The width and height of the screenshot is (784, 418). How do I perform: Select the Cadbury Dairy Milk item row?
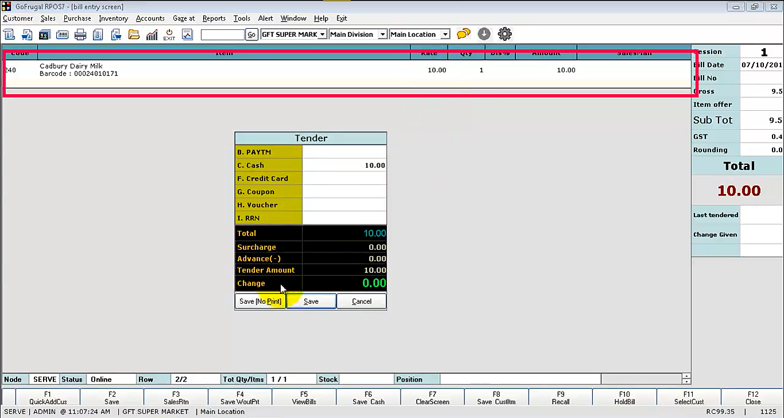click(346, 70)
